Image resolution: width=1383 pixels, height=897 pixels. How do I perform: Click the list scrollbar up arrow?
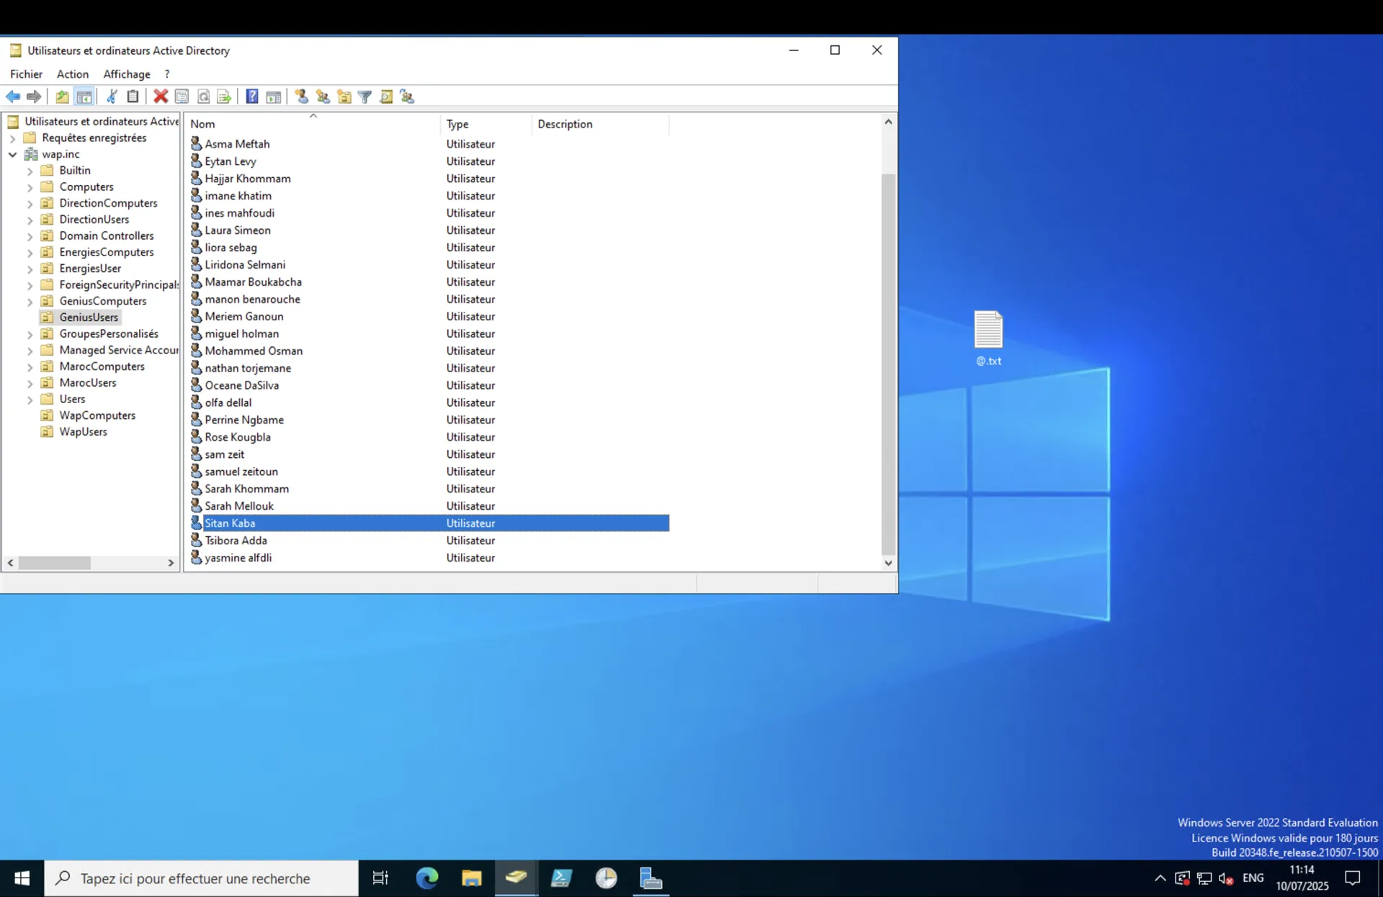pos(888,122)
